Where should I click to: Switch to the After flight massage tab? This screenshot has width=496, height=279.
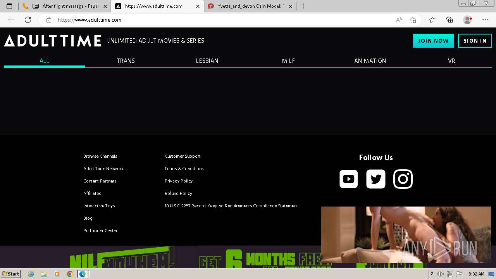click(x=65, y=6)
